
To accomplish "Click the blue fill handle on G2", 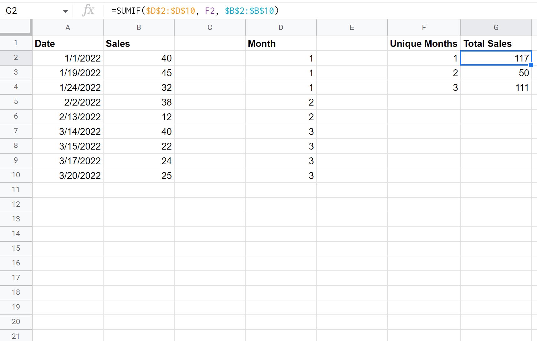I will tap(531, 64).
